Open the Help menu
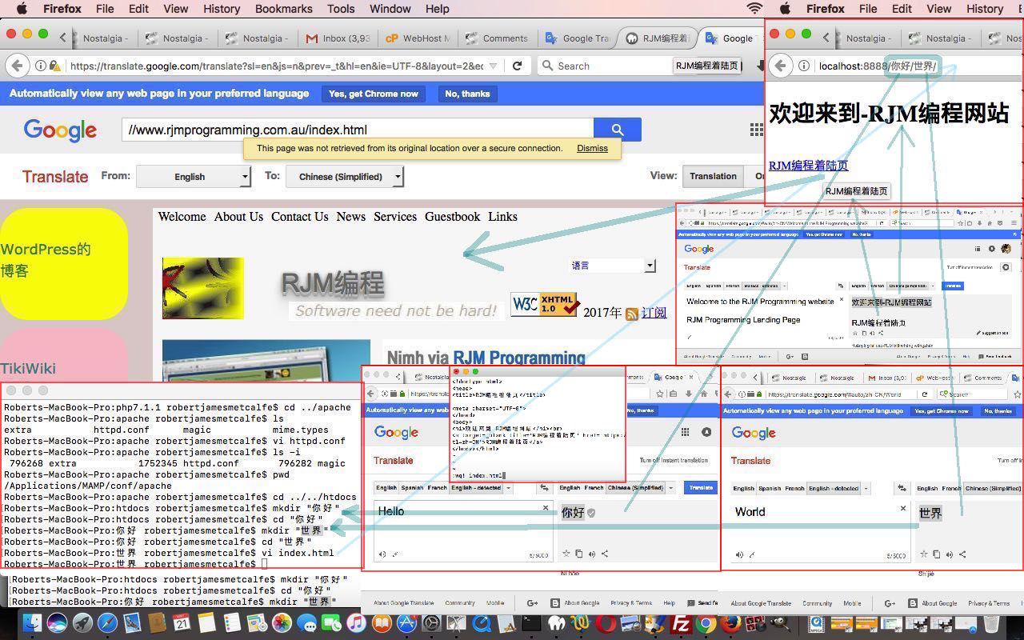Viewport: 1024px width, 640px height. click(x=437, y=9)
